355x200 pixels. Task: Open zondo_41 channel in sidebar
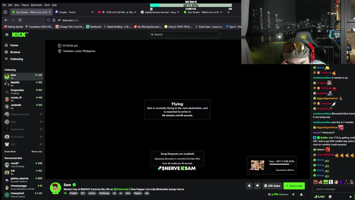pyautogui.click(x=23, y=99)
